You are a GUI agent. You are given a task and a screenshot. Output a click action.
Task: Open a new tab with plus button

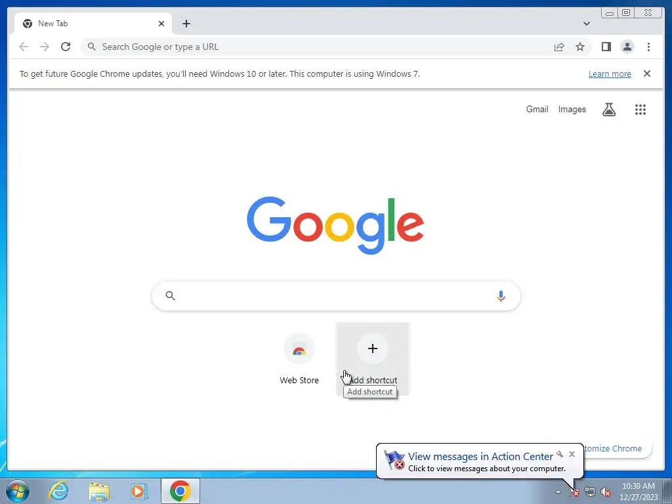click(186, 24)
